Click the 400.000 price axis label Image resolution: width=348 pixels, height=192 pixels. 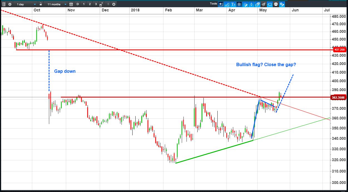[x=339, y=81]
